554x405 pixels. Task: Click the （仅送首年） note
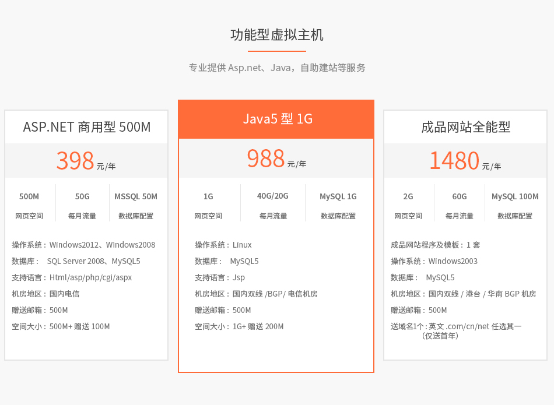click(440, 336)
